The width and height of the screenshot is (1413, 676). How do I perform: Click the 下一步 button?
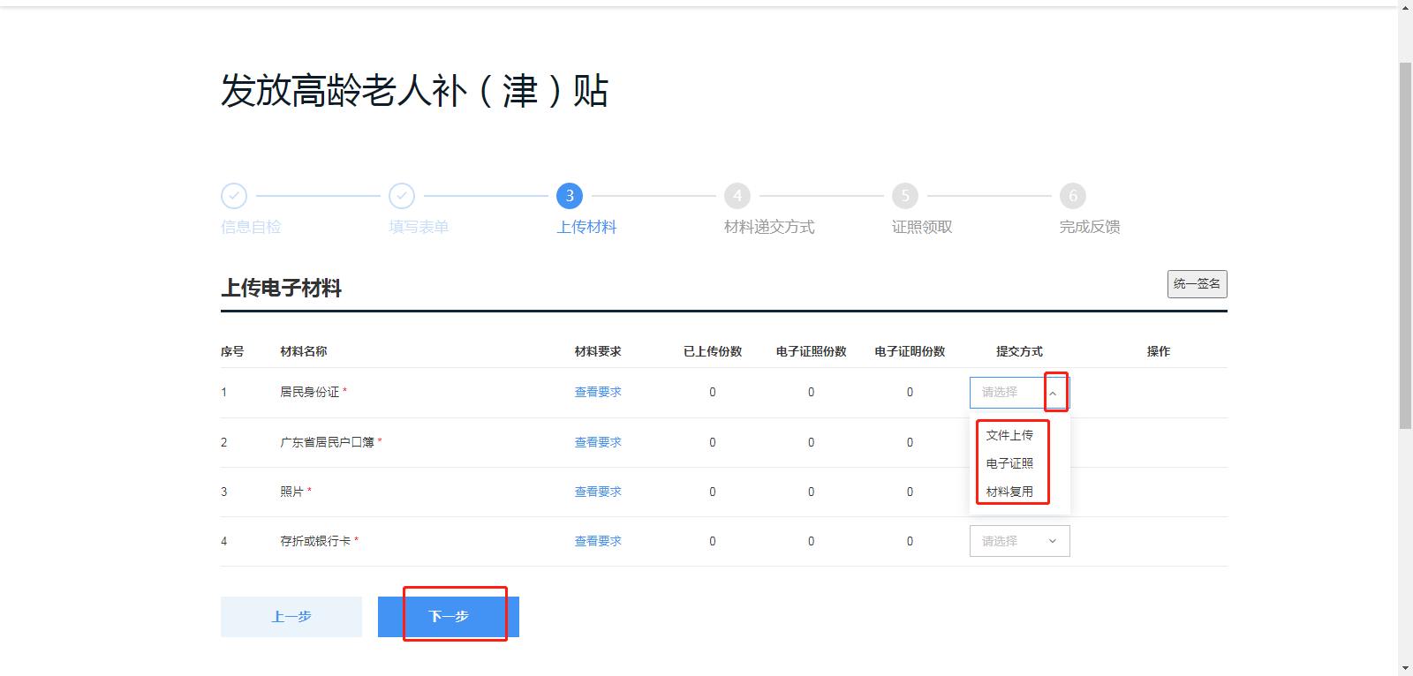pyautogui.click(x=449, y=617)
